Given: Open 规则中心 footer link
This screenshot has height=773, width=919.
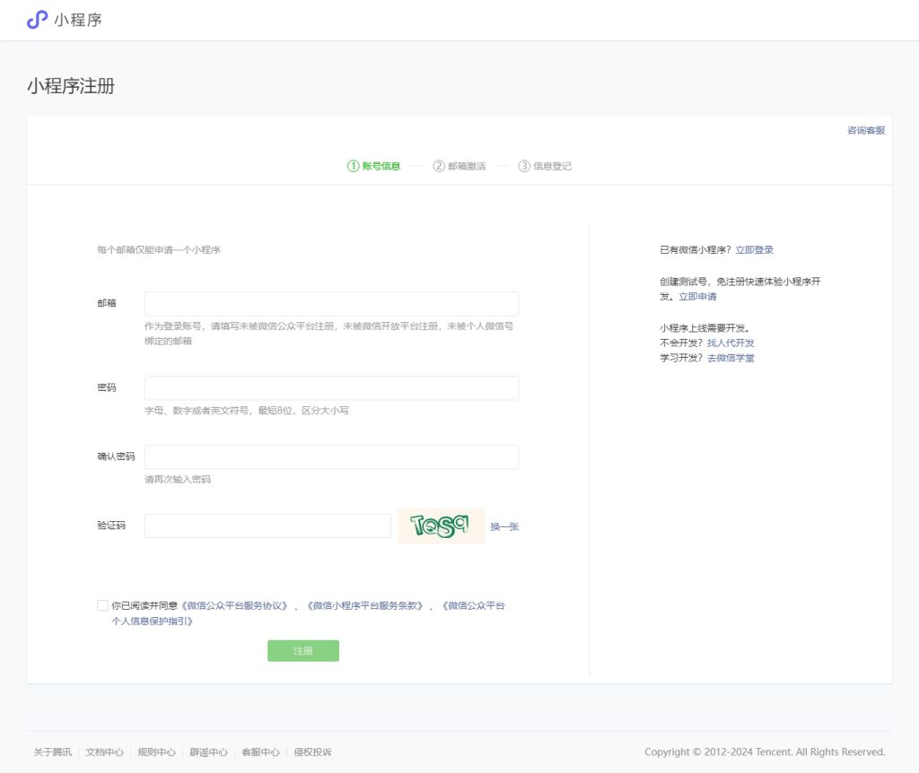Looking at the screenshot, I should click(x=156, y=751).
